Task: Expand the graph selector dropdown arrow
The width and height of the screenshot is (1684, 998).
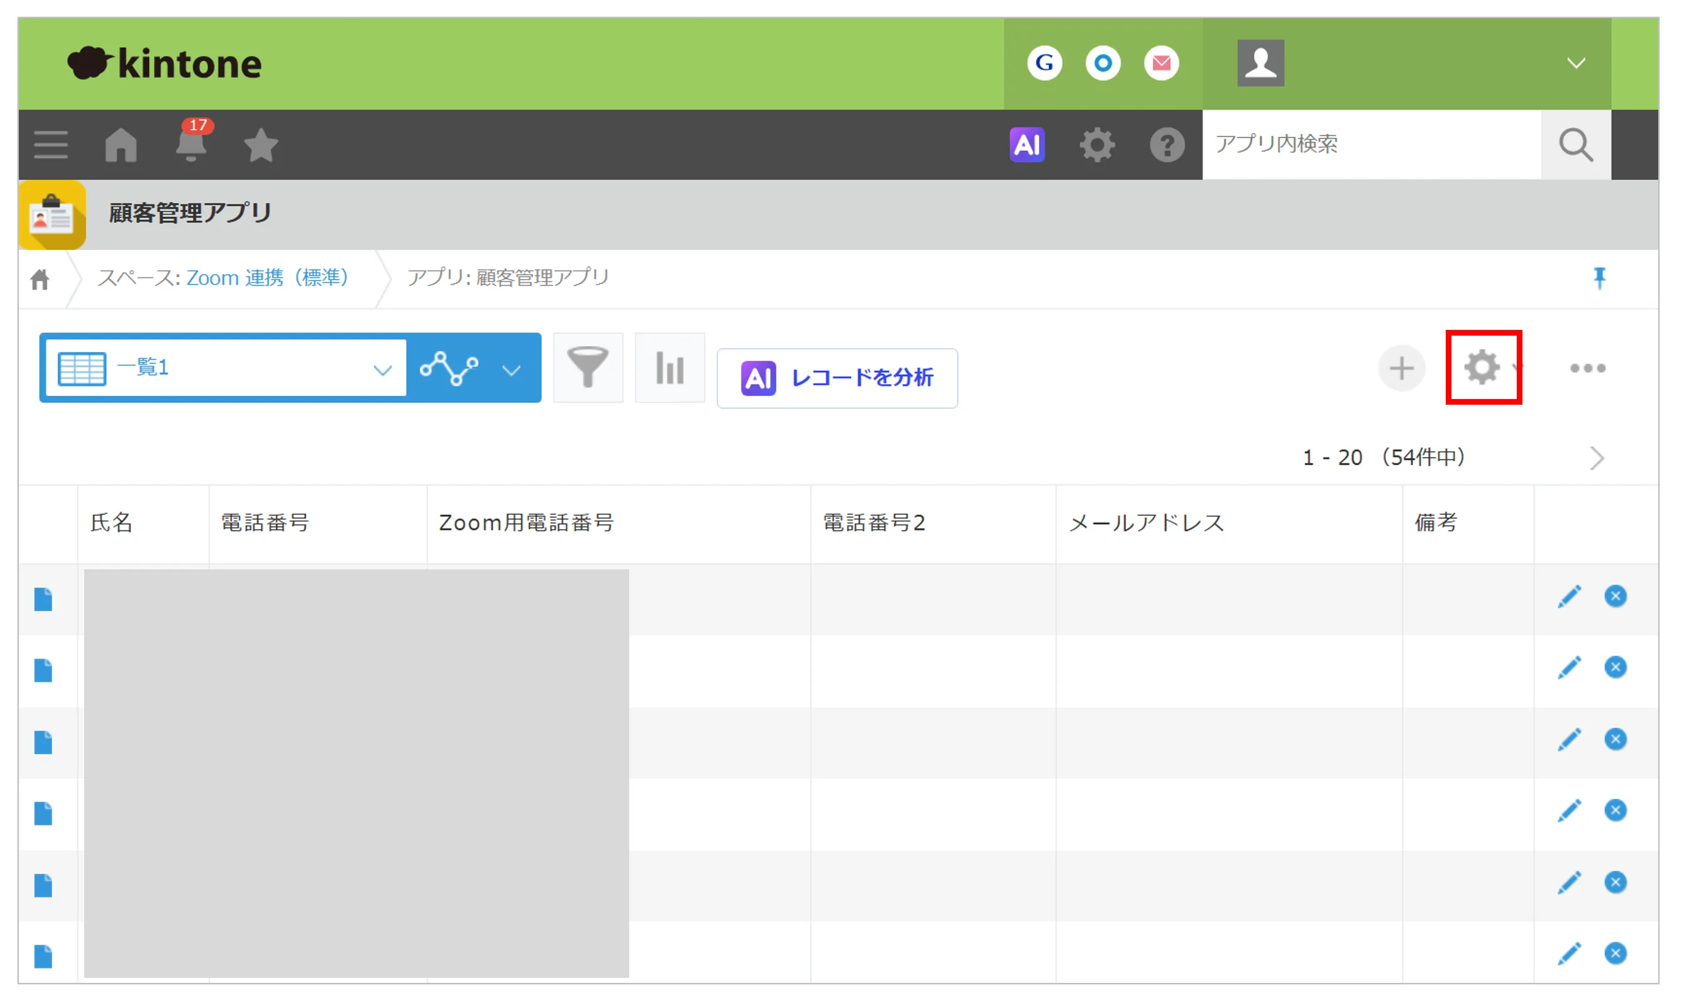Action: pos(512,370)
